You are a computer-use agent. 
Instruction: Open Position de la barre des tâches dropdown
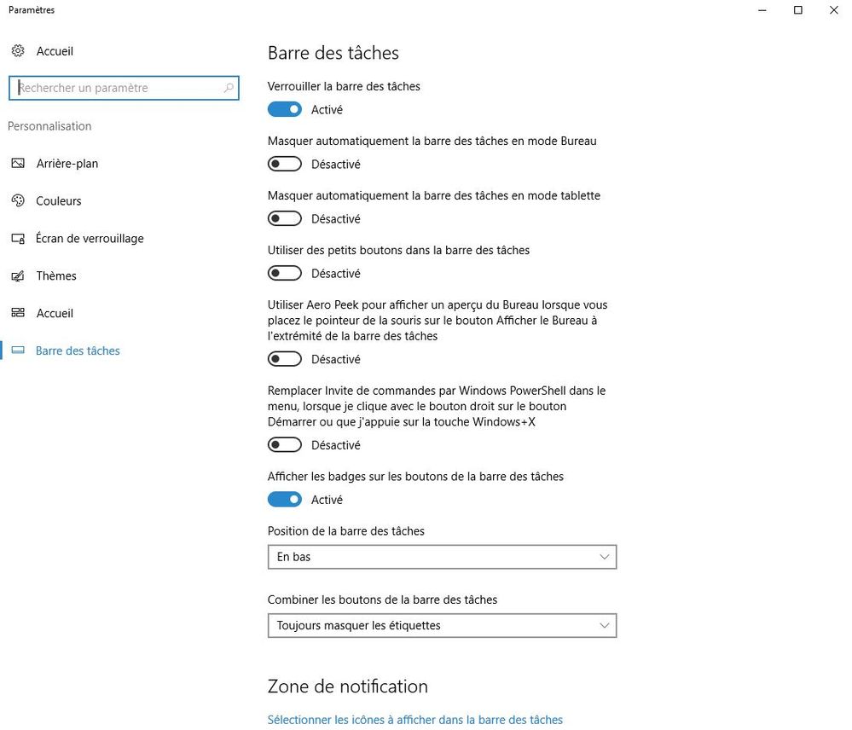tap(442, 557)
